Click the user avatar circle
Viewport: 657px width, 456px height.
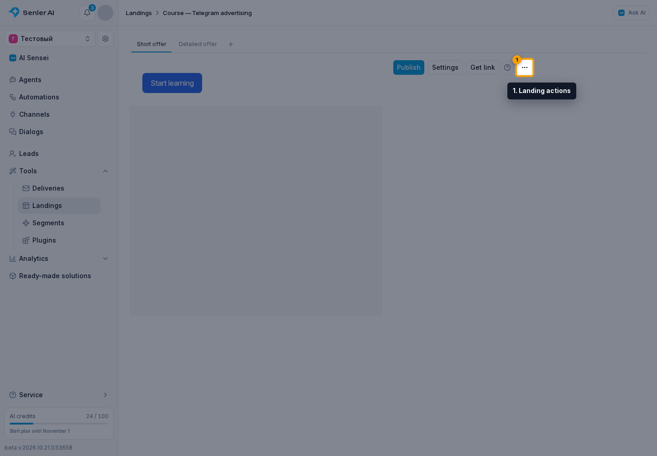(105, 13)
